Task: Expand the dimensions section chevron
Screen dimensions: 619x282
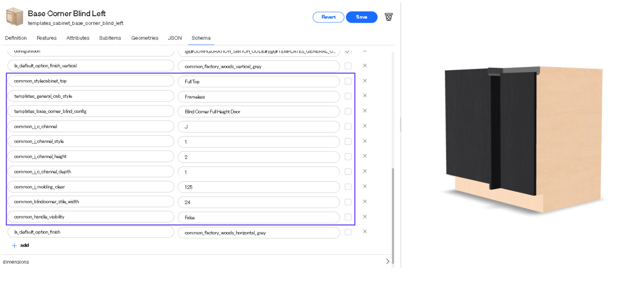Action: tap(387, 261)
